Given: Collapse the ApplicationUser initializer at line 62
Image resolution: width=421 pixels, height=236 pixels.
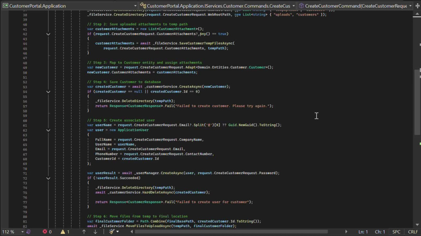Looking at the screenshot, I should (x=48, y=130).
